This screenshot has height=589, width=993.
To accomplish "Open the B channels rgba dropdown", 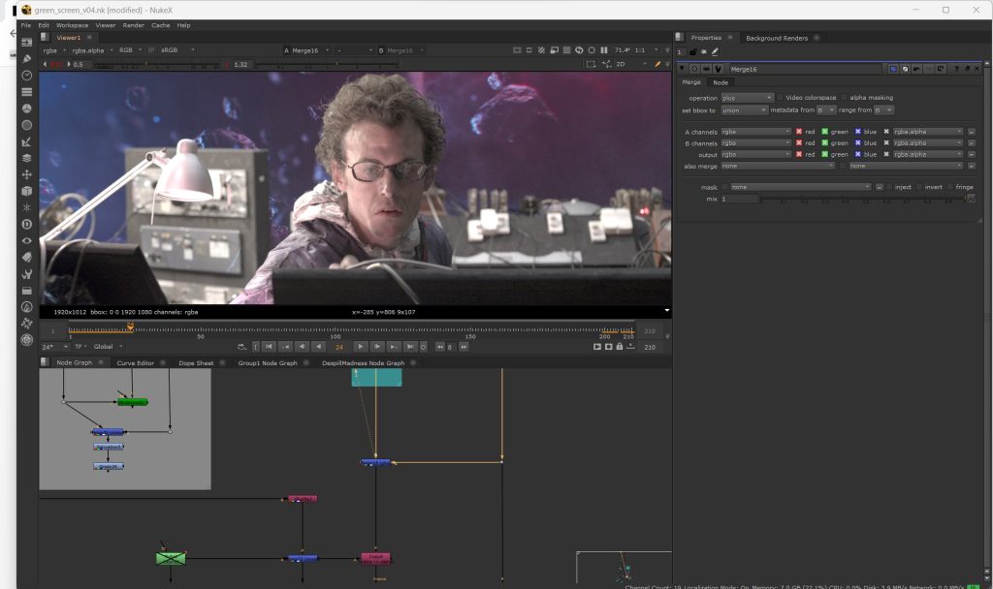I will (756, 143).
